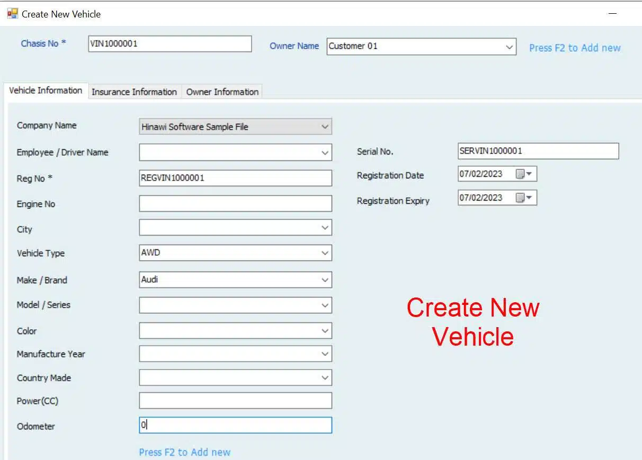Open the Manufacture Year dropdown
The image size is (642, 460).
[x=325, y=354]
